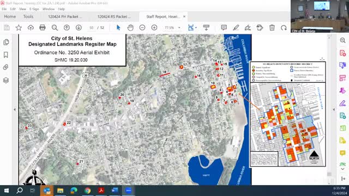Click the current page number field
This screenshot has width=349, height=196.
point(91,28)
